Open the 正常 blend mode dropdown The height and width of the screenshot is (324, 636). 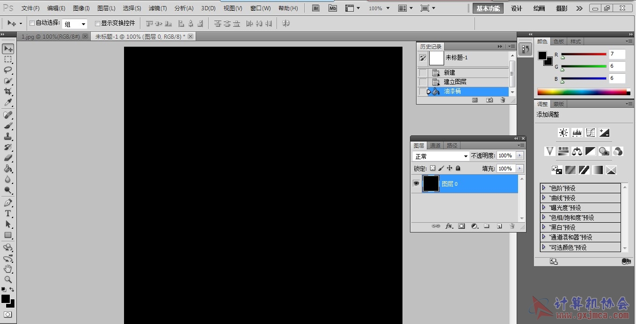[441, 156]
